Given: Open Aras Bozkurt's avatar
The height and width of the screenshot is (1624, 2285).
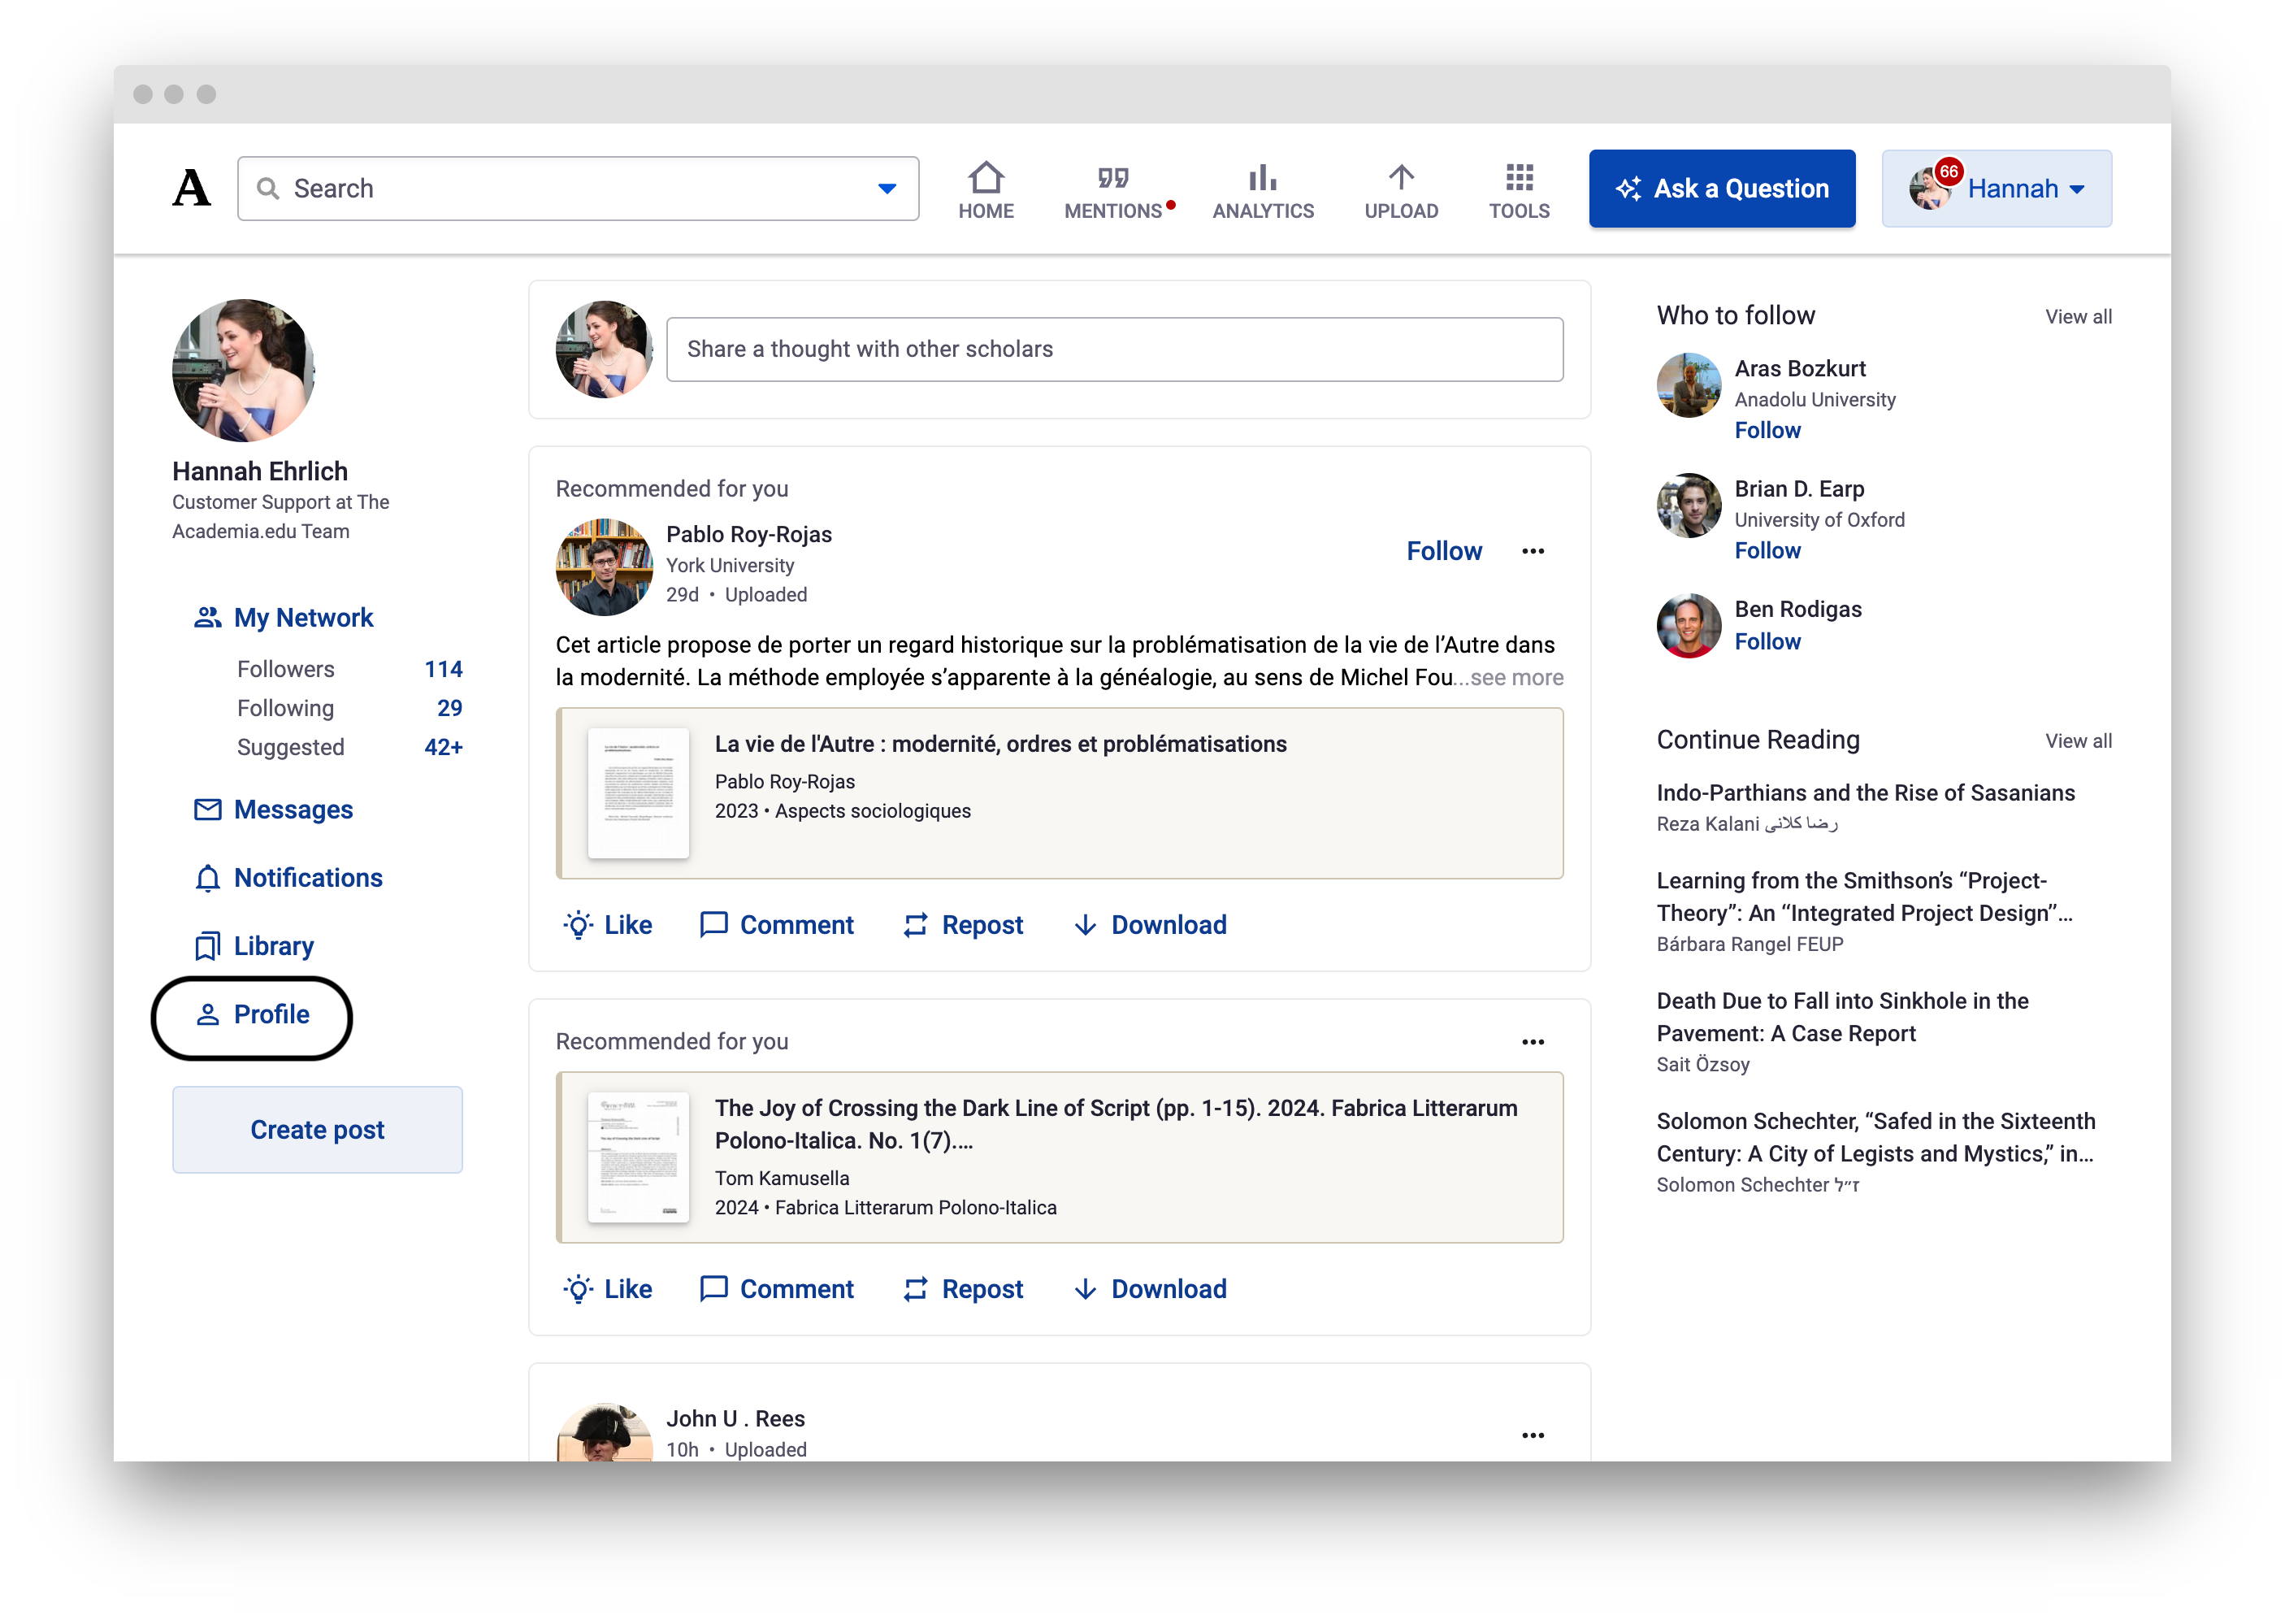Looking at the screenshot, I should 1689,385.
